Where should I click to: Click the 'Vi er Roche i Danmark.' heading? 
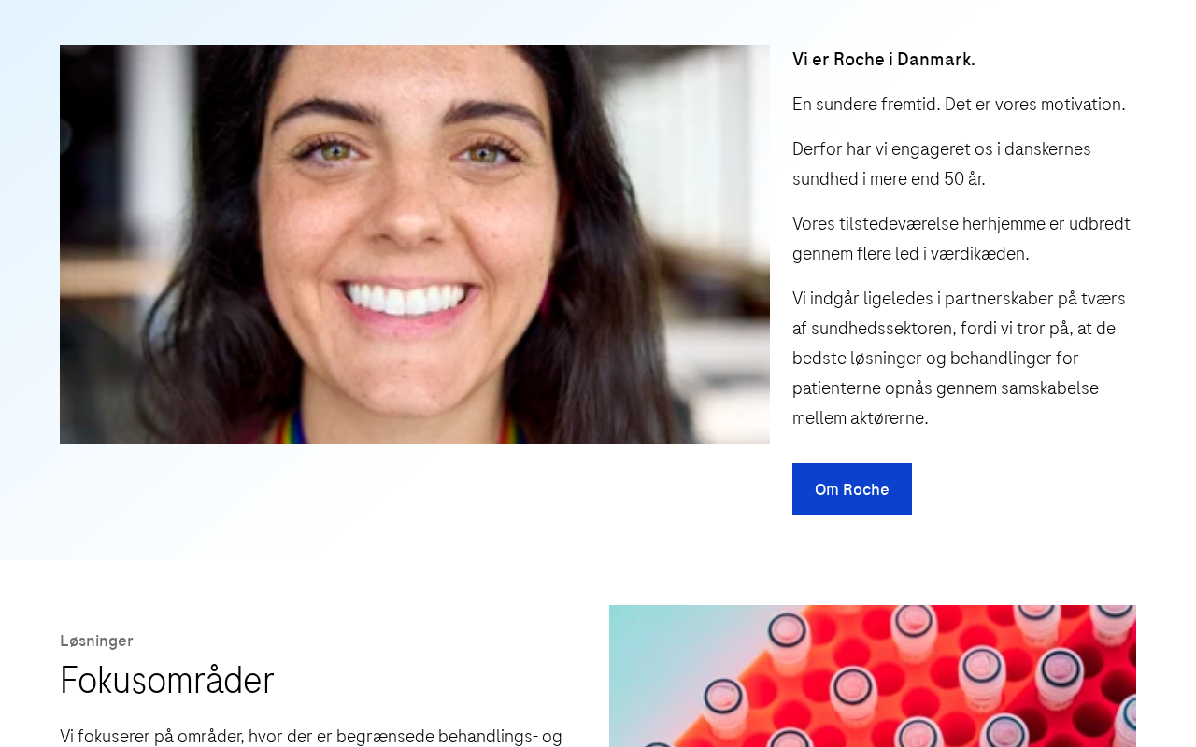point(884,60)
